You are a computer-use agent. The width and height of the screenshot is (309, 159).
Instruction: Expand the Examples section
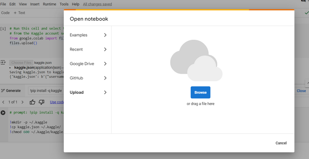click(x=88, y=35)
